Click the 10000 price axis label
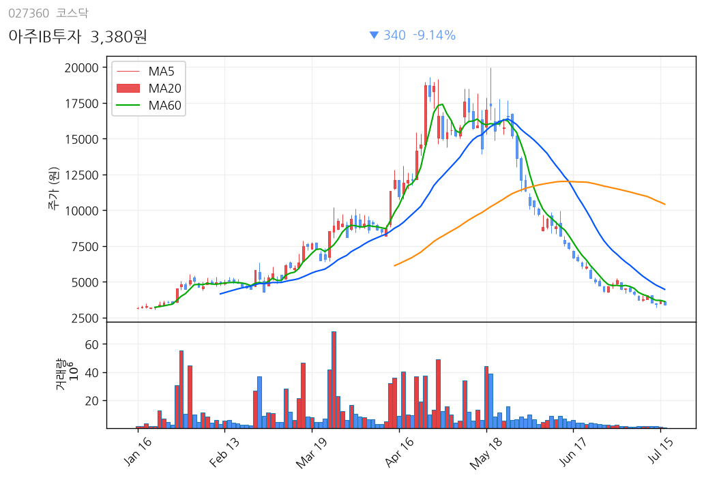The height and width of the screenshot is (480, 704). click(x=81, y=211)
